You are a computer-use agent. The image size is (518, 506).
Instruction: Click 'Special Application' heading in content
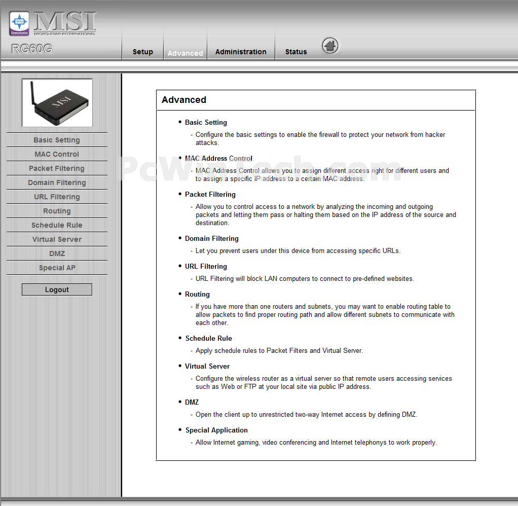click(x=216, y=430)
